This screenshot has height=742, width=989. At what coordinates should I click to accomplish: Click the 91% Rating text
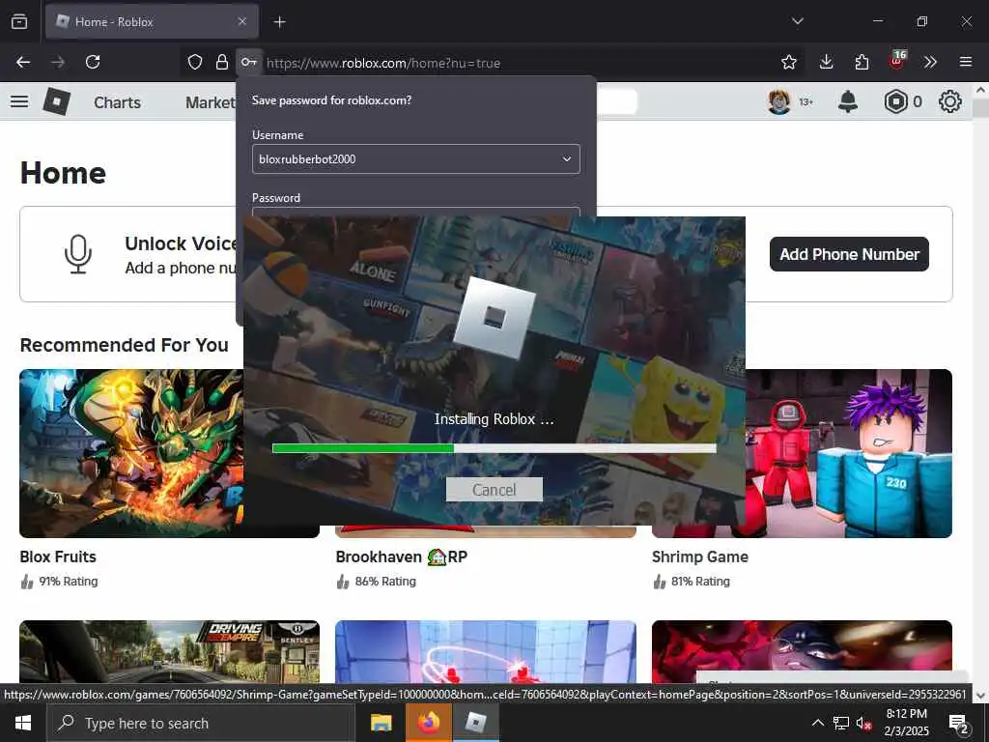coord(69,581)
